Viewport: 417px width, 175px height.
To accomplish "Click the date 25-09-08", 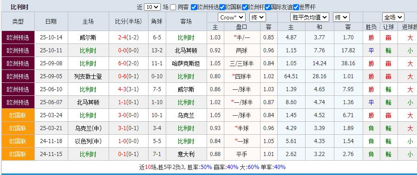I will click(51, 63).
